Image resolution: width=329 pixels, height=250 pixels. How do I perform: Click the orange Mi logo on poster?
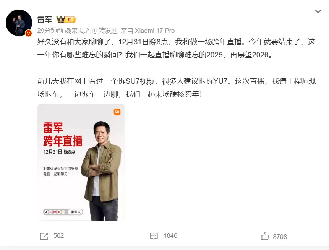[x=117, y=112]
